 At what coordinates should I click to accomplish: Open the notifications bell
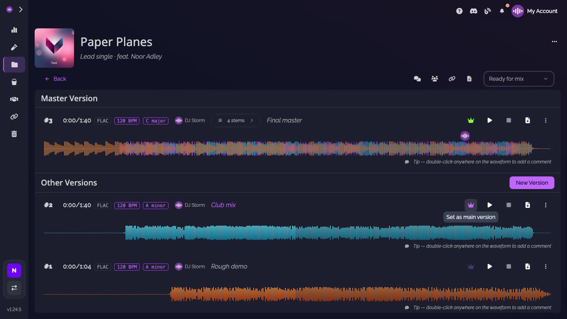pos(502,11)
